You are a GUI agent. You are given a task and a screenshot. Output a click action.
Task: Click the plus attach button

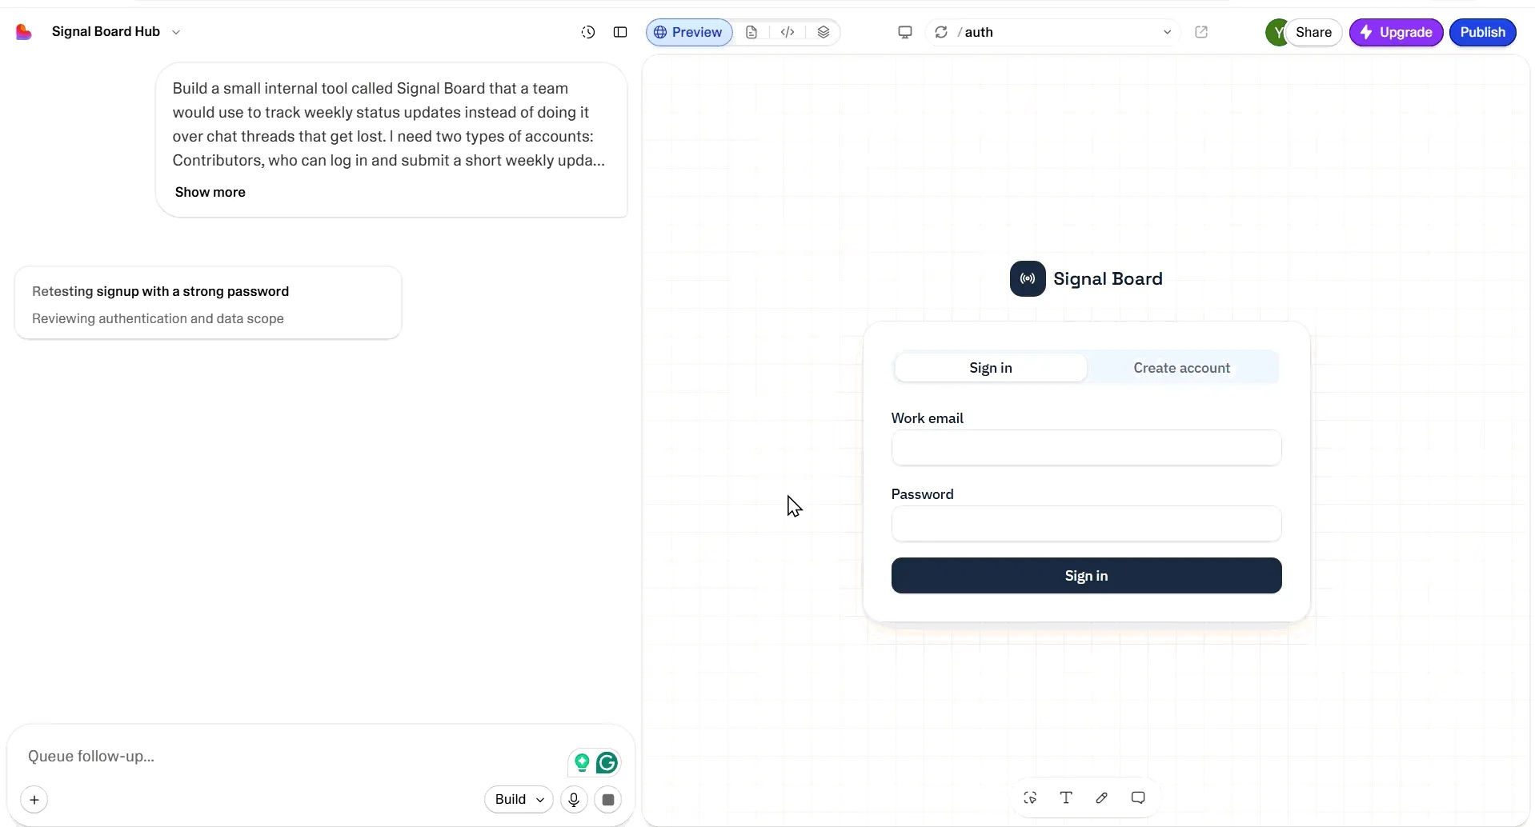34,799
